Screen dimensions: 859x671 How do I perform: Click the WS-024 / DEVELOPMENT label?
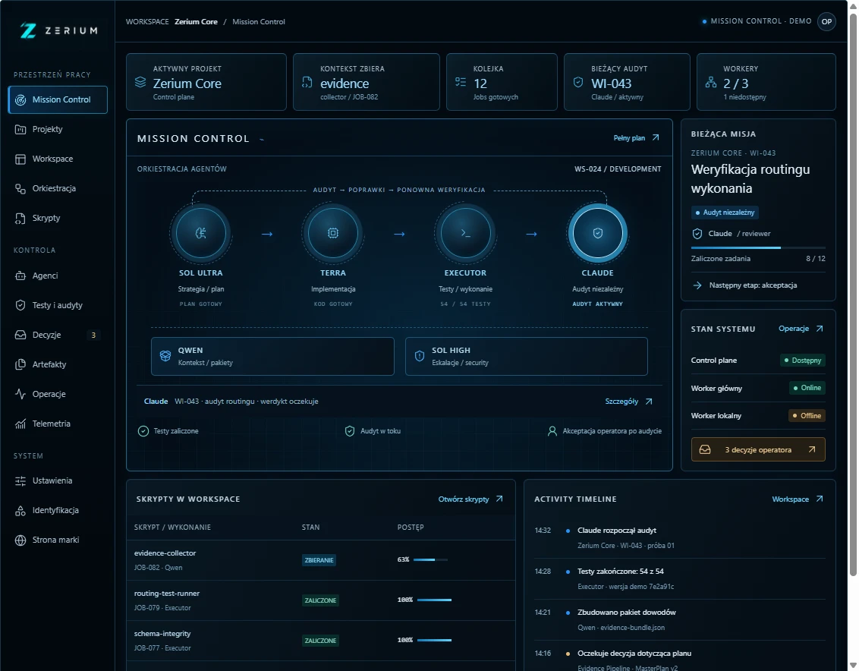coord(618,169)
